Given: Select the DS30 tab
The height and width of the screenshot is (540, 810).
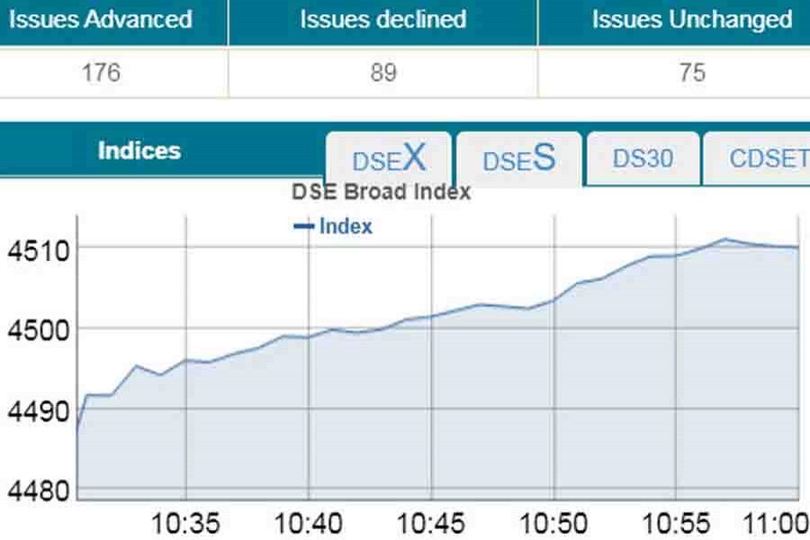Looking at the screenshot, I should click(643, 159).
